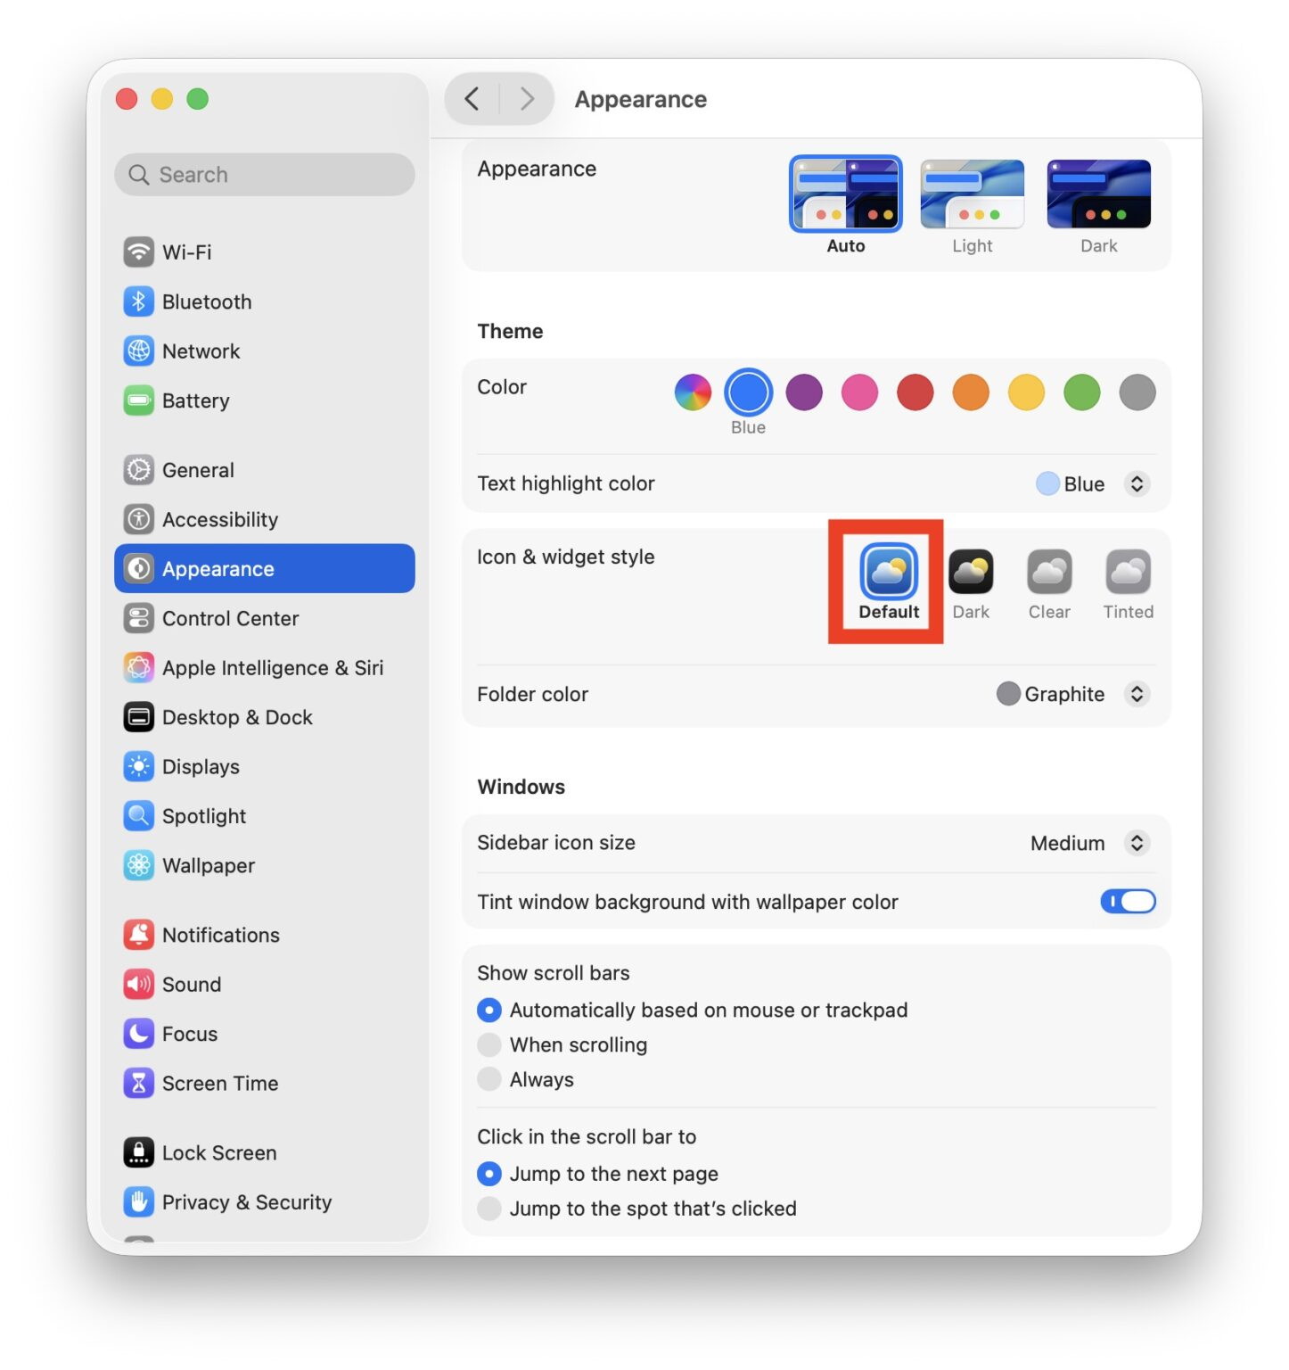Screen dimensions: 1289x1370
Task: Go to Apple Intelligence & Siri
Action: point(272,668)
